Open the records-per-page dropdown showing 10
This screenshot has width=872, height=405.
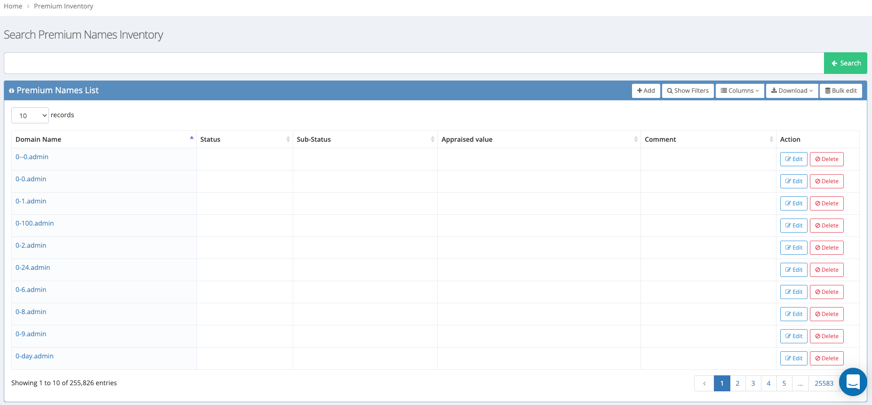(30, 115)
